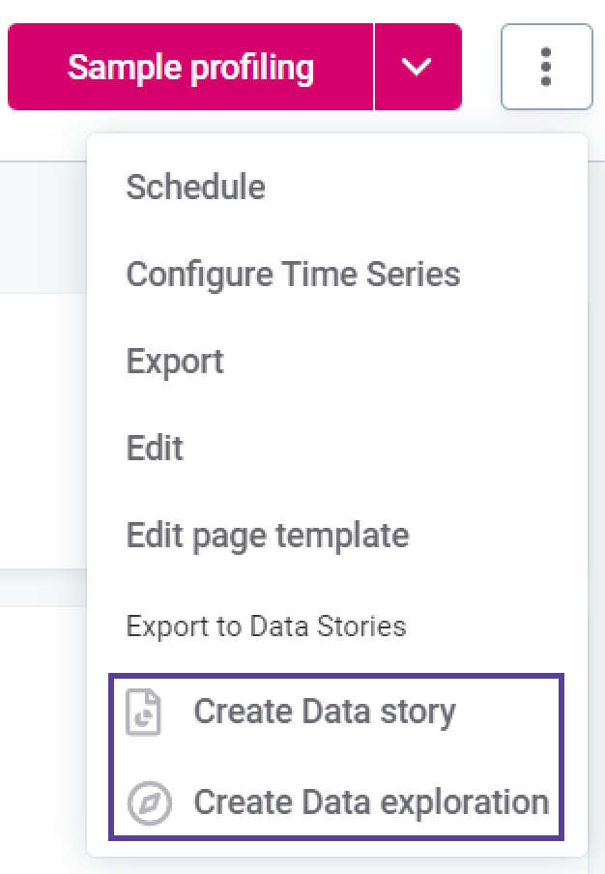Open Edit page template
This screenshot has width=605, height=874.
[x=267, y=536]
